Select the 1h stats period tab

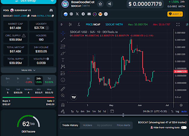click(18, 80)
